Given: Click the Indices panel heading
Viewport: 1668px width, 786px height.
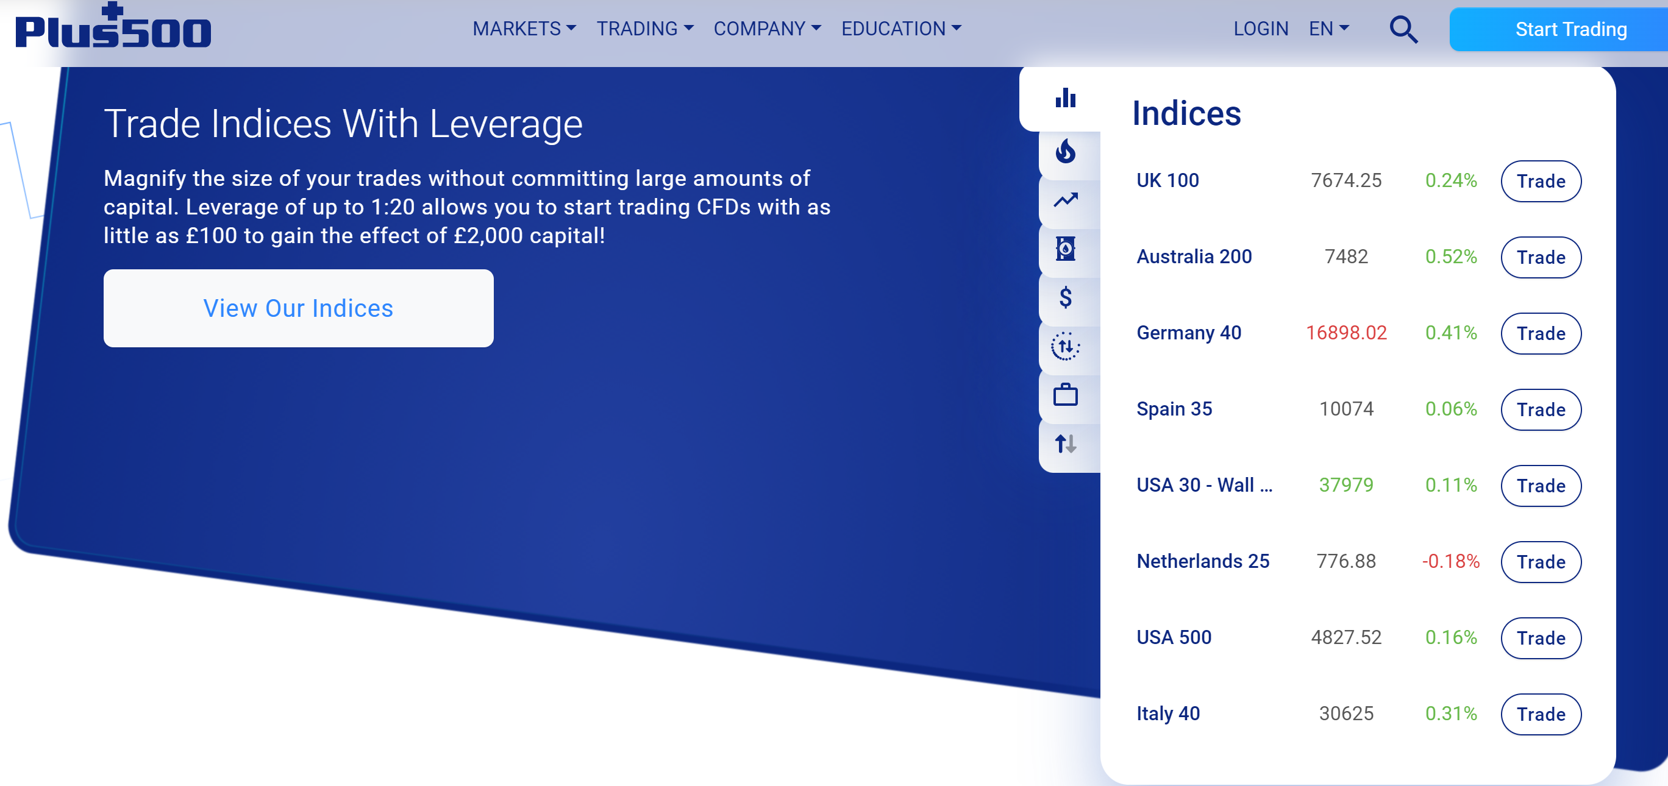Looking at the screenshot, I should [1186, 114].
